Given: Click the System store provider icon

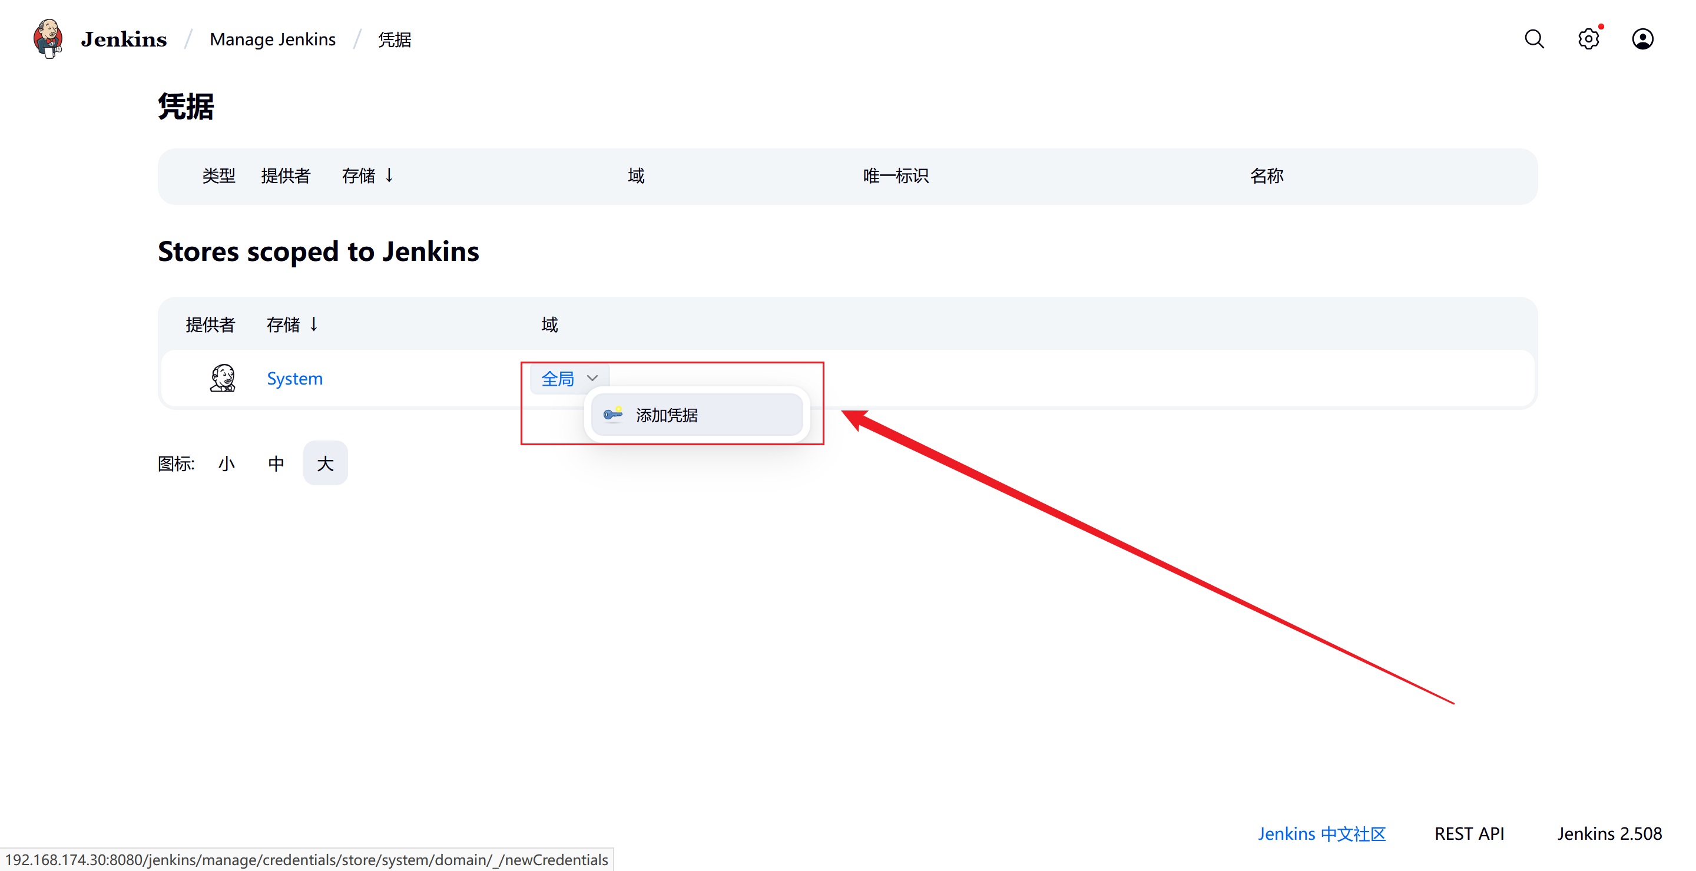Looking at the screenshot, I should (x=223, y=379).
